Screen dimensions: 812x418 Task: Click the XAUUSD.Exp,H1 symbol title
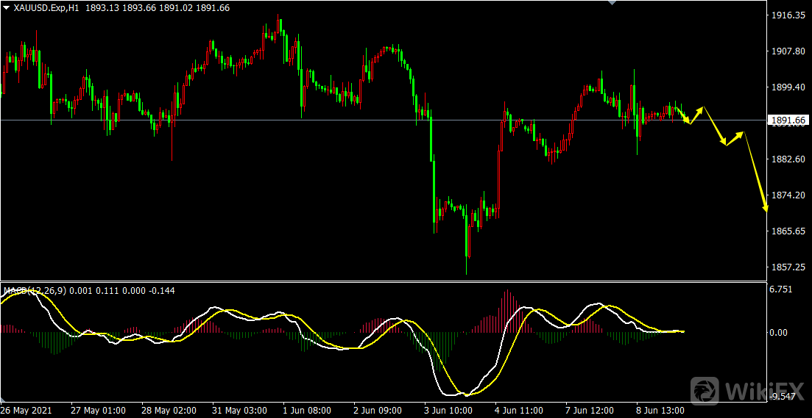click(47, 7)
